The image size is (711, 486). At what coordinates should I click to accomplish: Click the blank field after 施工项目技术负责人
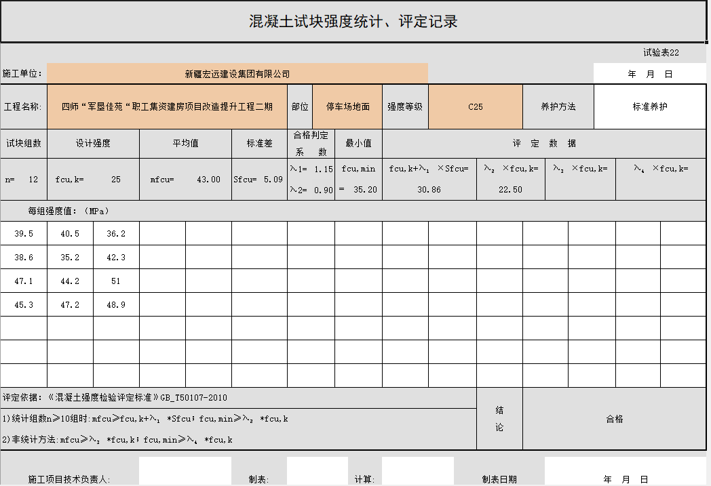[x=185, y=472]
